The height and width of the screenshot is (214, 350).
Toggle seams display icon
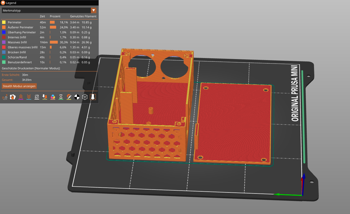[37, 97]
